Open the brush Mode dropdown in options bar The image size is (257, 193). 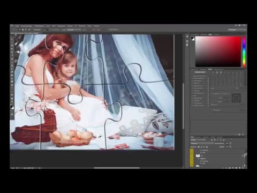click(74, 29)
